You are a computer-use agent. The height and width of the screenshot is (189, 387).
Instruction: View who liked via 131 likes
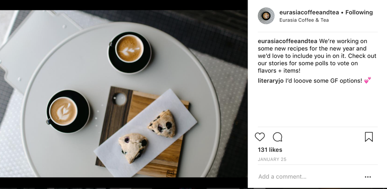click(270, 150)
